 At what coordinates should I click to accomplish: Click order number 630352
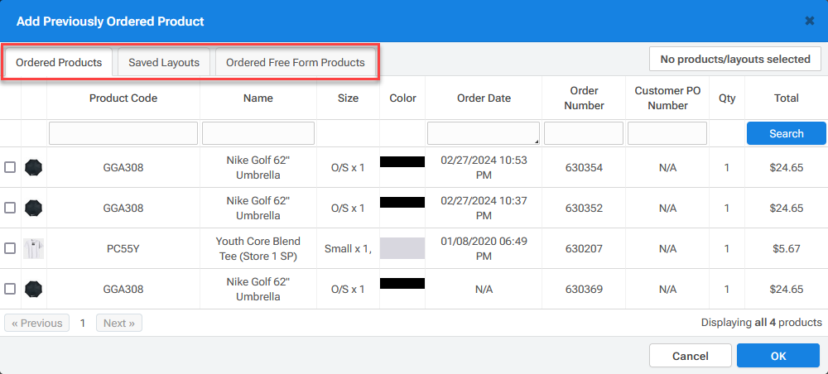pos(584,209)
